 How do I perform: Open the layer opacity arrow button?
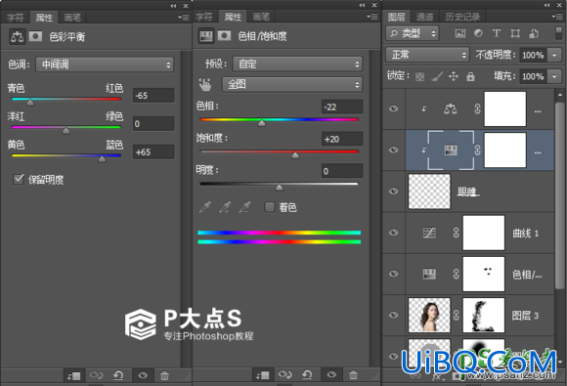coord(554,55)
